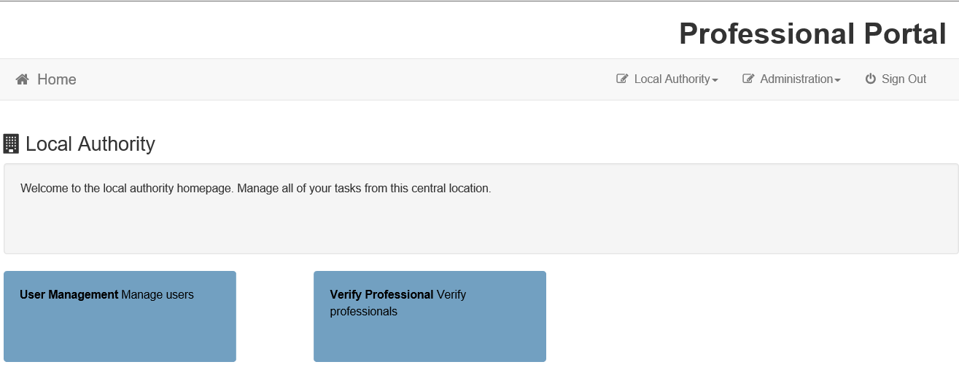The height and width of the screenshot is (370, 959).
Task: Click the welcome message panel
Action: [x=481, y=209]
